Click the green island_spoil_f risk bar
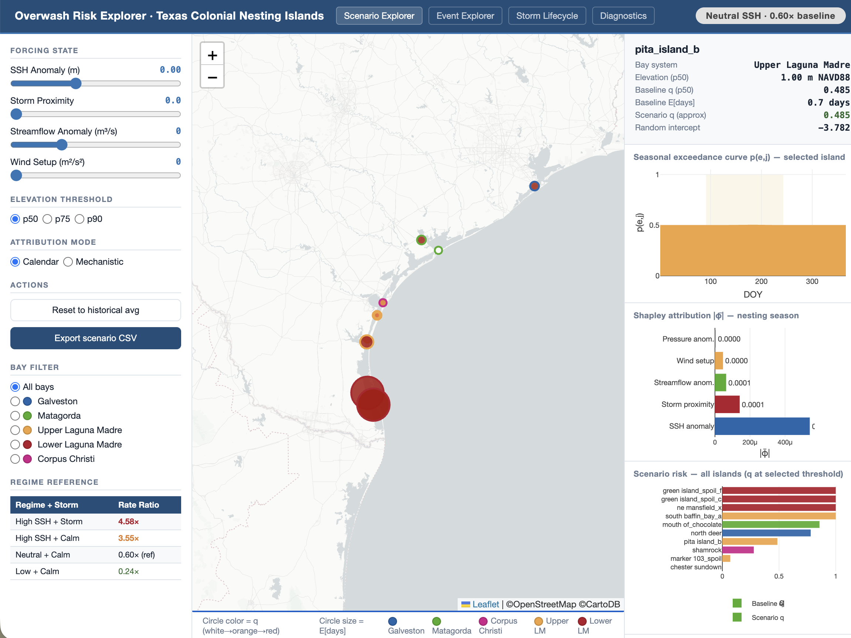 click(779, 490)
